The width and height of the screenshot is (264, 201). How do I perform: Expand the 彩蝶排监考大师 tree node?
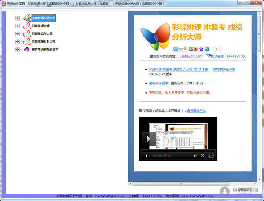(18, 34)
